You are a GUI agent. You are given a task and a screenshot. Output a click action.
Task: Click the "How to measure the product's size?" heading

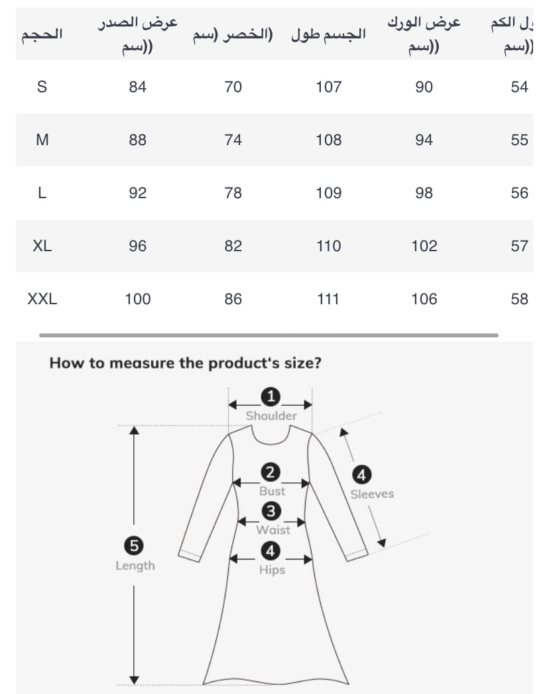[185, 363]
